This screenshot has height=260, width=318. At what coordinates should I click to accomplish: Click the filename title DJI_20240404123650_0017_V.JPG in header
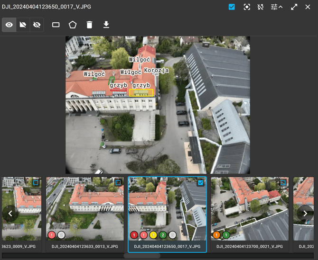tap(47, 7)
